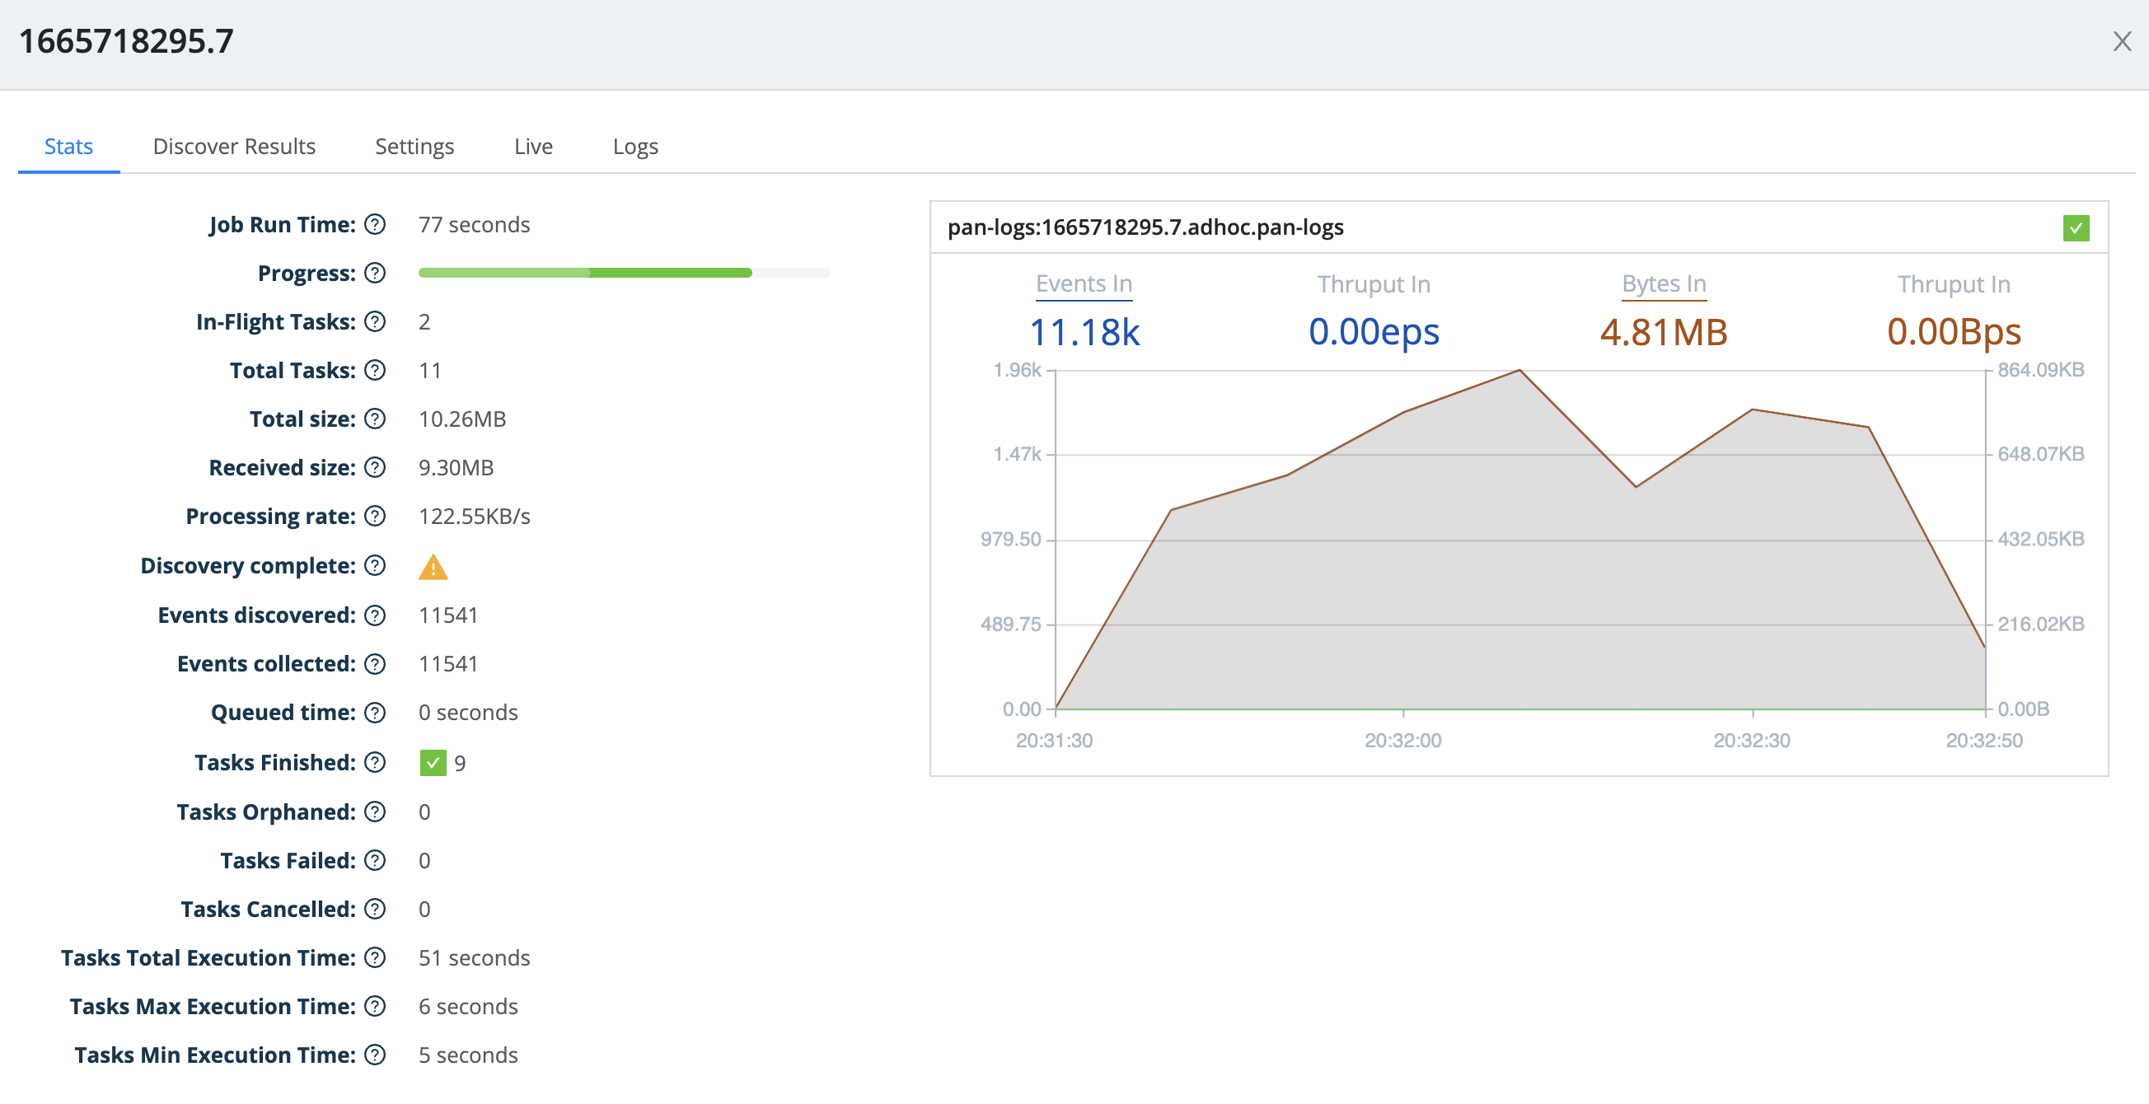Click the Discovery complete help icon
The width and height of the screenshot is (2149, 1104).
376,565
